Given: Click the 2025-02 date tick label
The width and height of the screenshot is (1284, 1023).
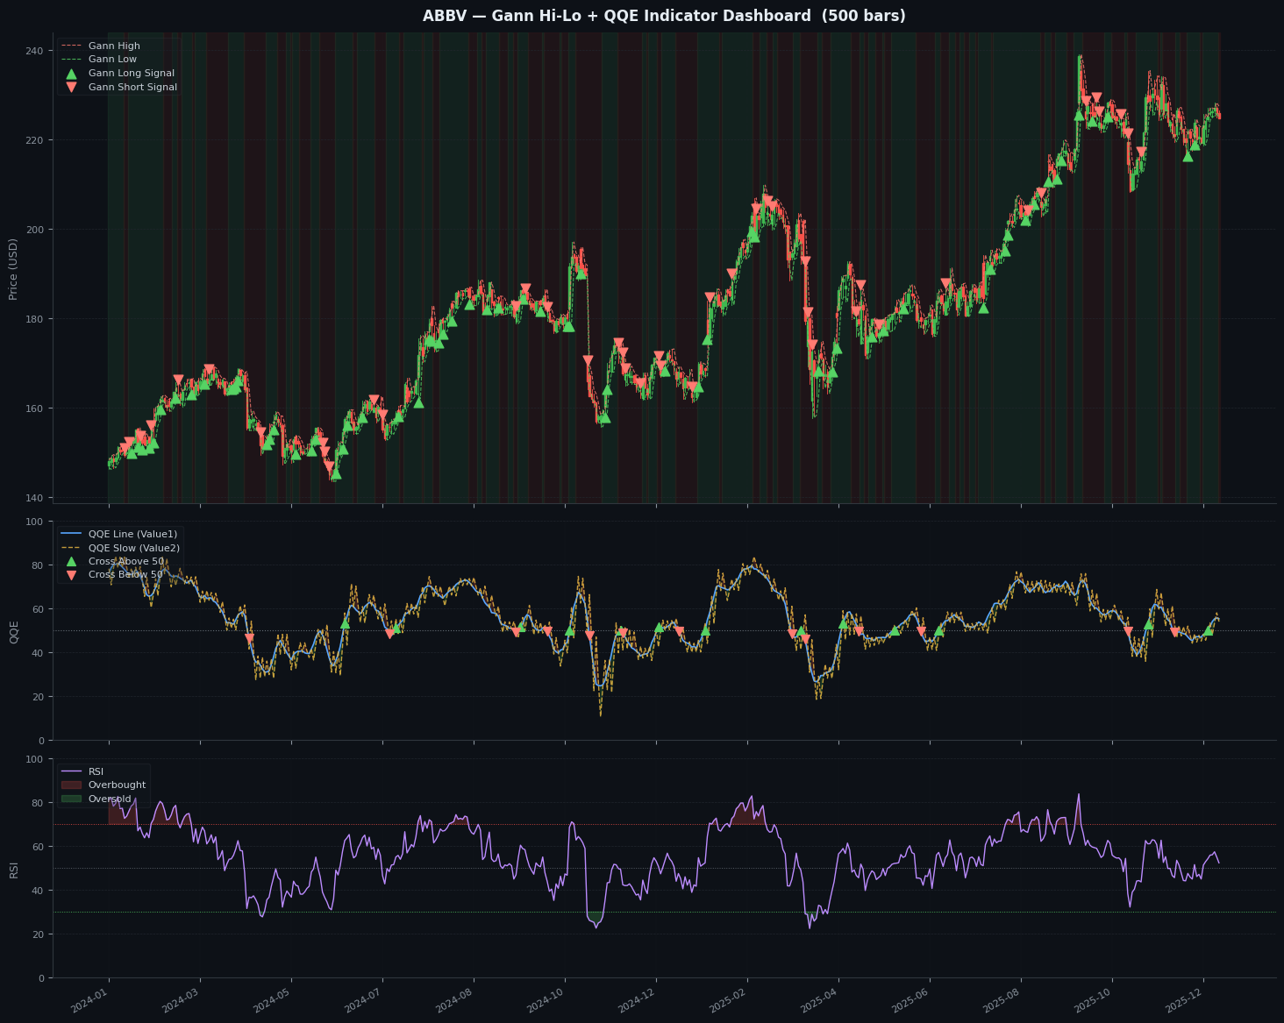Looking at the screenshot, I should pyautogui.click(x=727, y=1001).
